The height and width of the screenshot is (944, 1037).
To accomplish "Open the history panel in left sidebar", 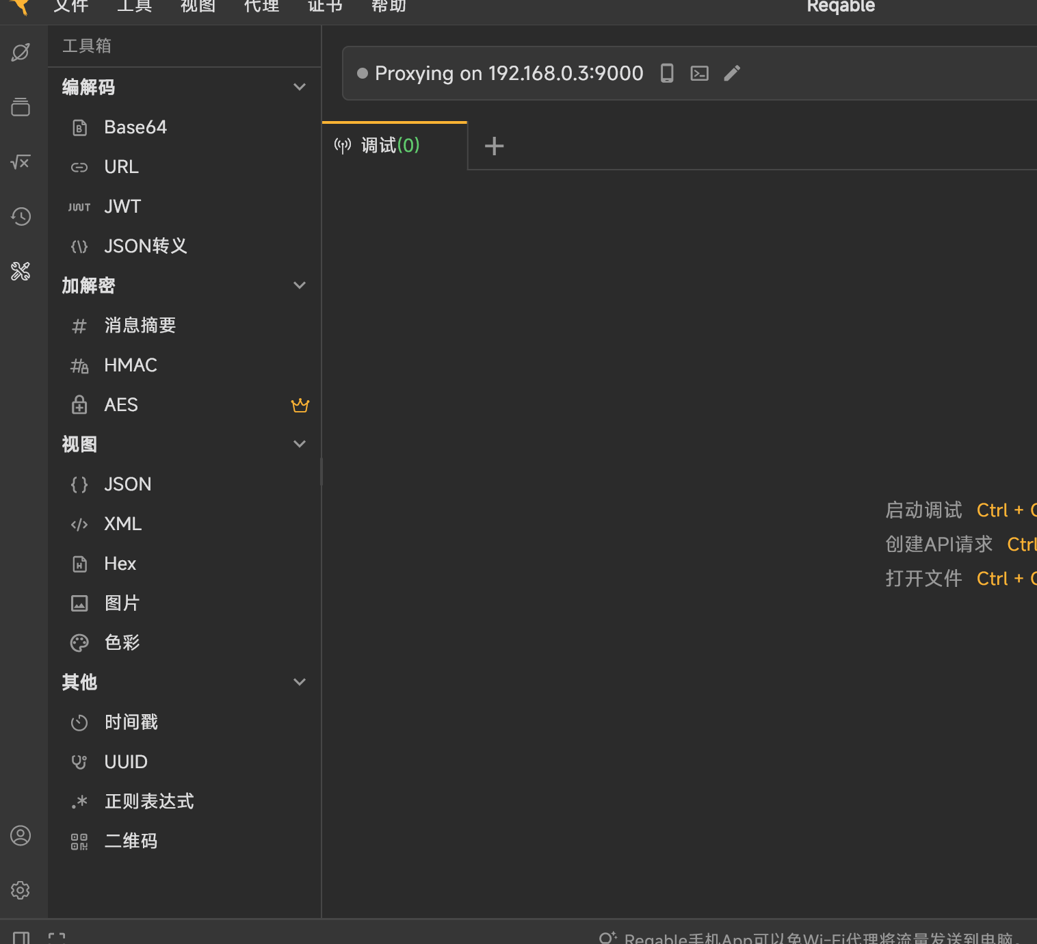I will pyautogui.click(x=20, y=216).
